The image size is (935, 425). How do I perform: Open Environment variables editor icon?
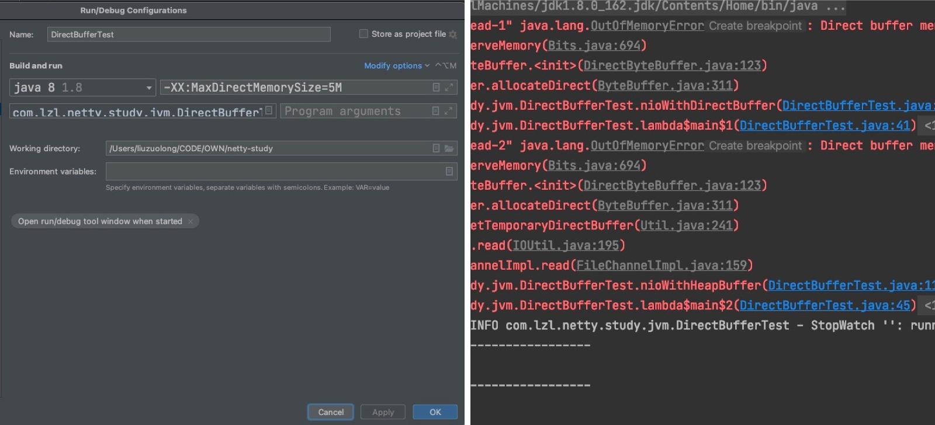pyautogui.click(x=449, y=171)
